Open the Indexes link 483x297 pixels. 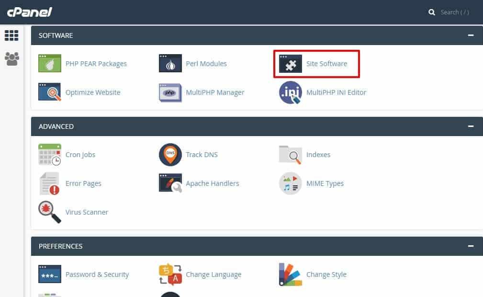coord(318,155)
